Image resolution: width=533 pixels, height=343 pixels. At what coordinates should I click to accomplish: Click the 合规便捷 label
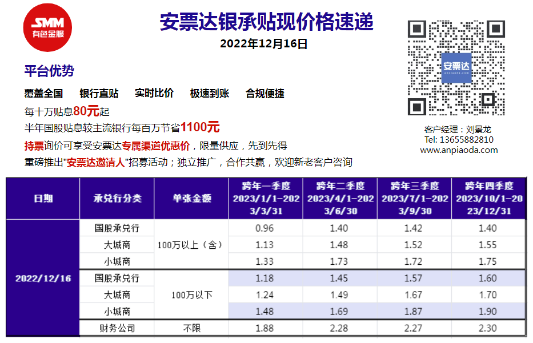265,94
